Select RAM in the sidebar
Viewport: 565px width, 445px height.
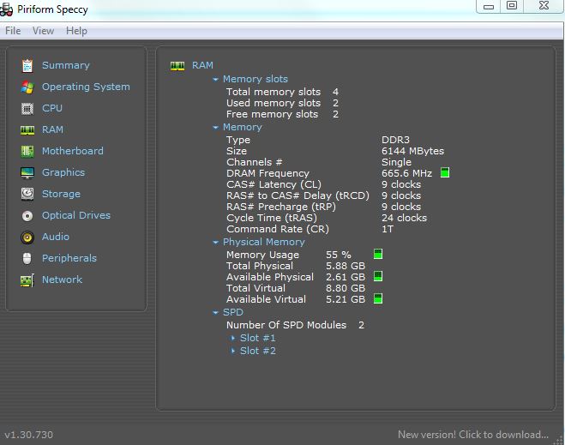pos(52,129)
